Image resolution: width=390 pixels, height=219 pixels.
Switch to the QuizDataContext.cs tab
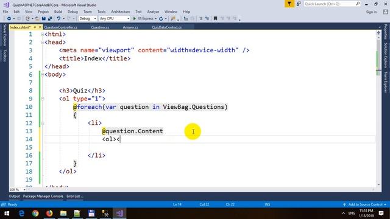[166, 27]
